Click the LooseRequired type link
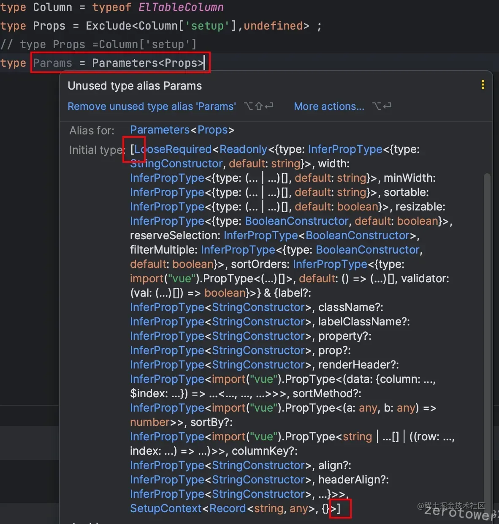The height and width of the screenshot is (524, 499). [173, 149]
